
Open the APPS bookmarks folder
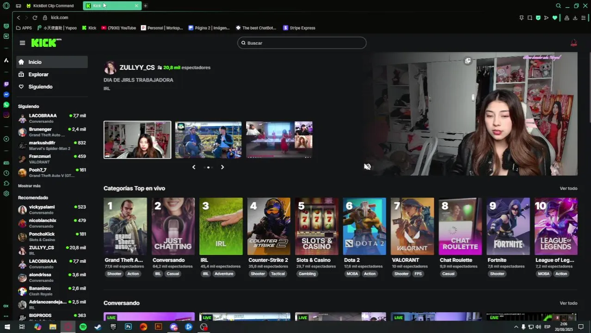(x=24, y=28)
